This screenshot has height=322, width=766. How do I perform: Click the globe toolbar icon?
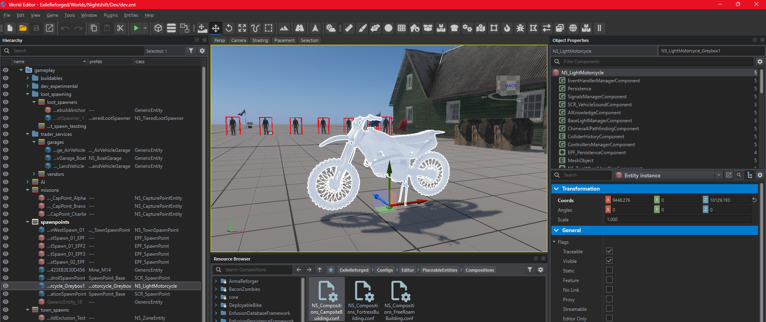point(573,28)
